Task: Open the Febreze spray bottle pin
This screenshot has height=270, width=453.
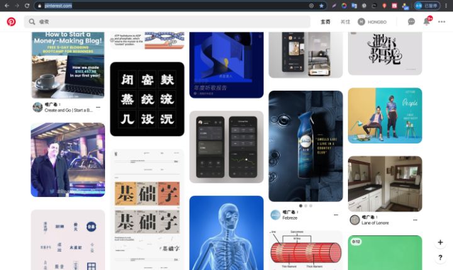Action: 306,146
